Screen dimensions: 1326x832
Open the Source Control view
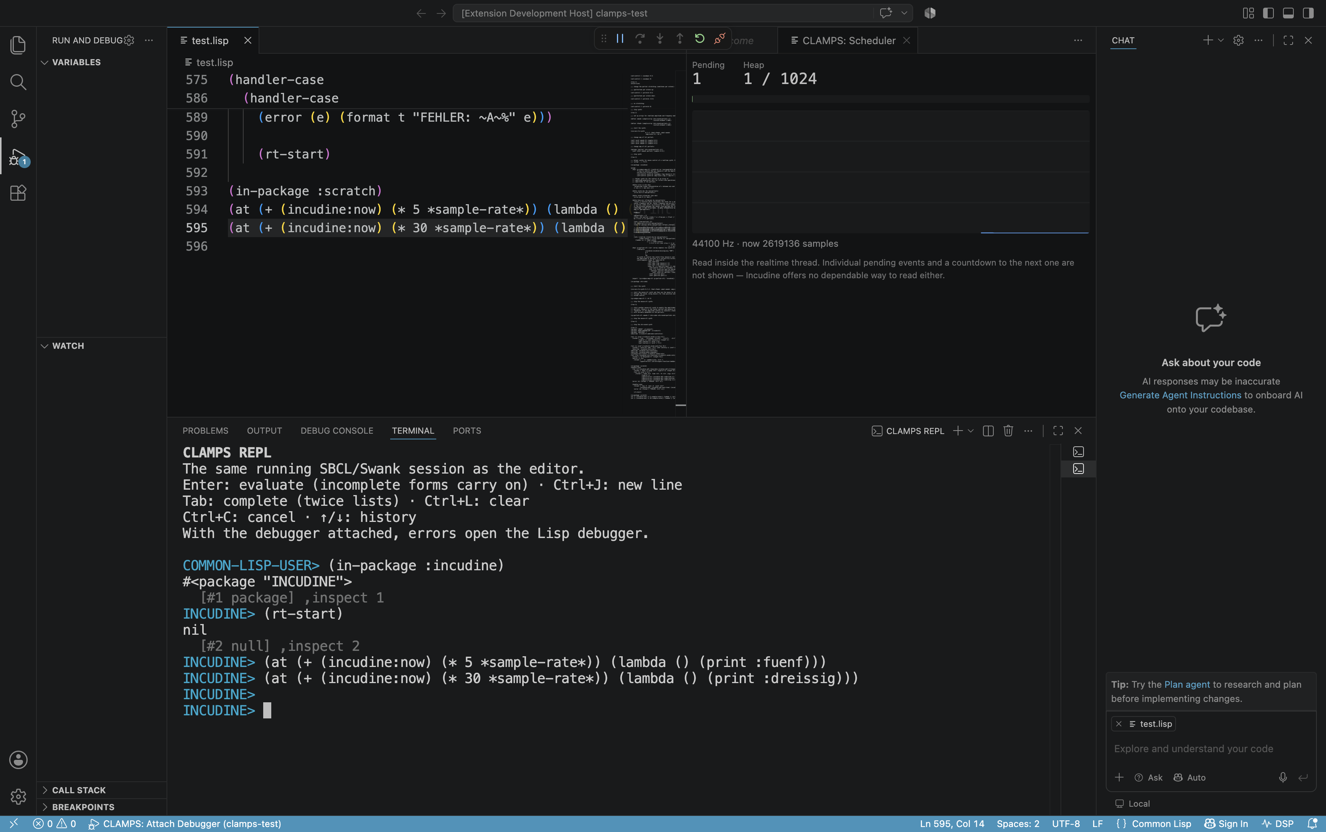click(18, 119)
